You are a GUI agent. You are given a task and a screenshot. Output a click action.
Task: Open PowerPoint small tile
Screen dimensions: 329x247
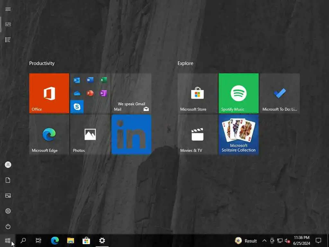[x=90, y=93]
